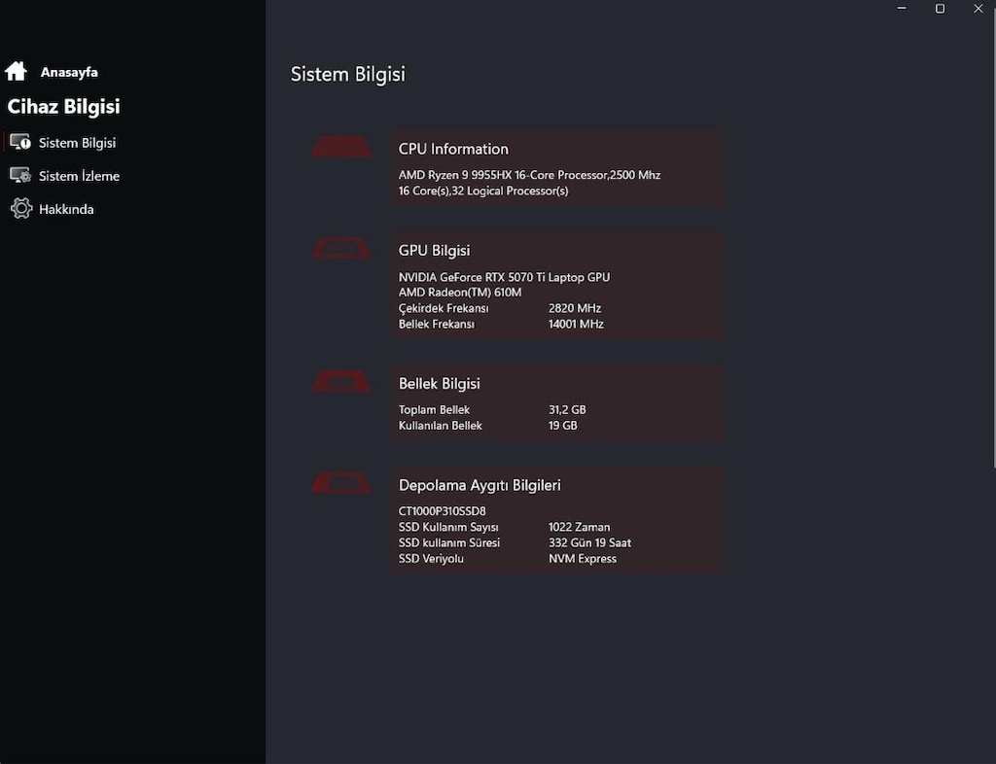Viewport: 996px width, 764px height.
Task: Select the Depolama Aygıtı Bilgileri heading
Action: tap(480, 485)
